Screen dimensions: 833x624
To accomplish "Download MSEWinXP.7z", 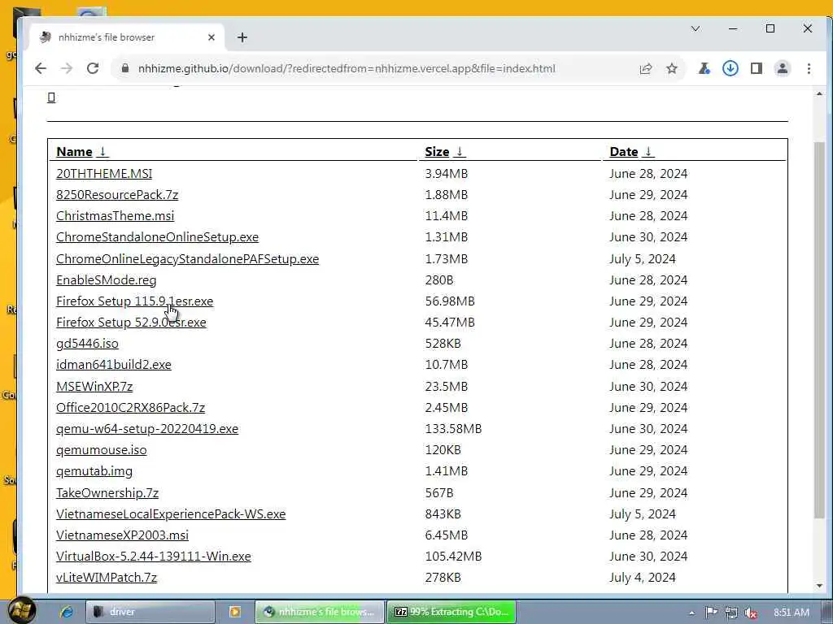I will pyautogui.click(x=94, y=386).
